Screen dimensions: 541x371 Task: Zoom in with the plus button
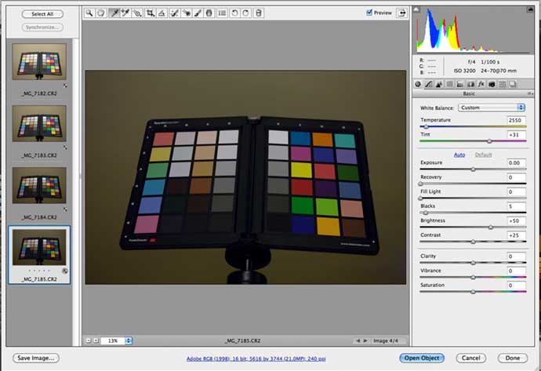click(96, 340)
